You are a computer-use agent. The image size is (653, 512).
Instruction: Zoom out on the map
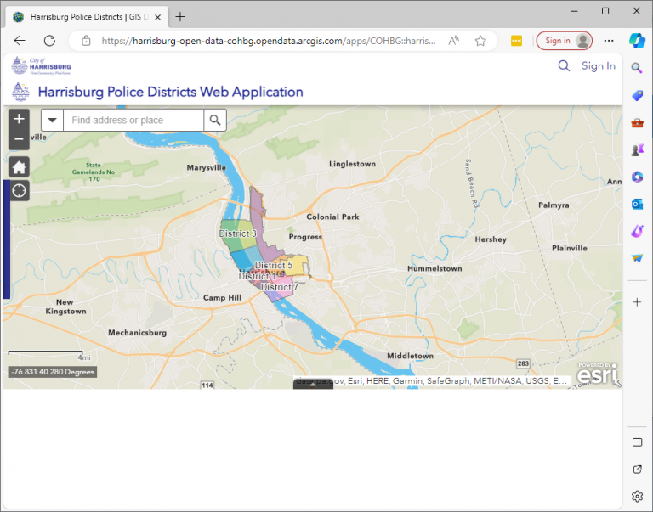(x=19, y=139)
